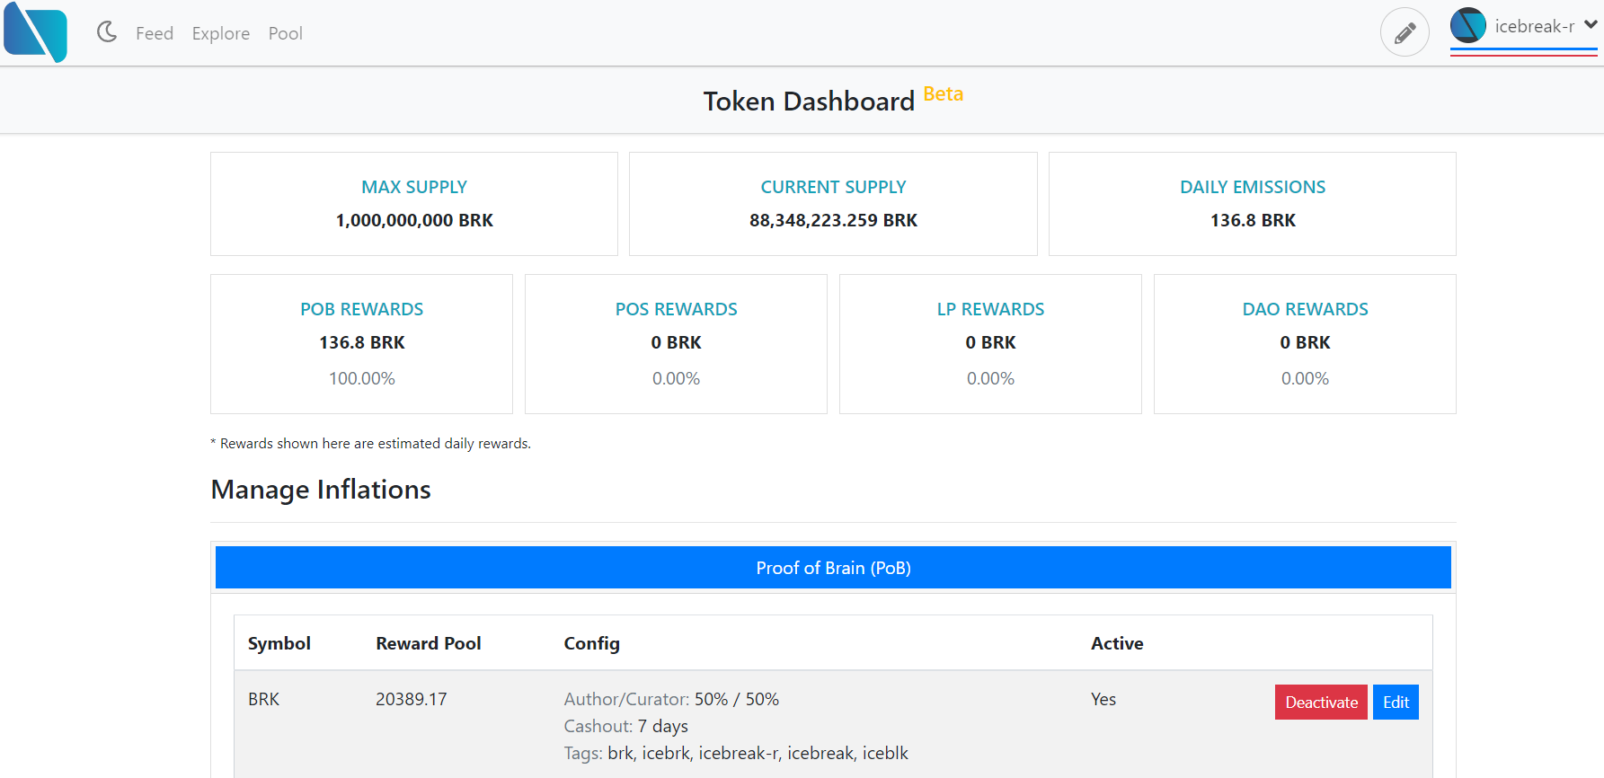Open the Feed page
The image size is (1604, 778).
point(155,33)
